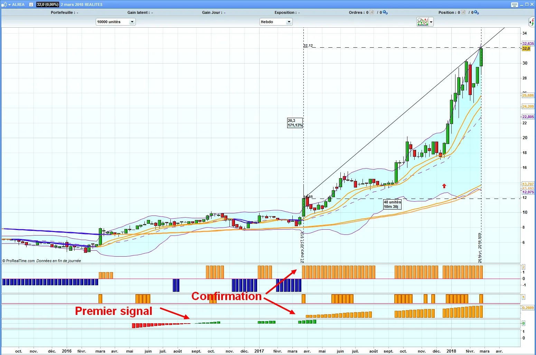The width and height of the screenshot is (536, 355).
Task: Click the purple 32,635 Bollinger price label
Action: tap(528, 44)
